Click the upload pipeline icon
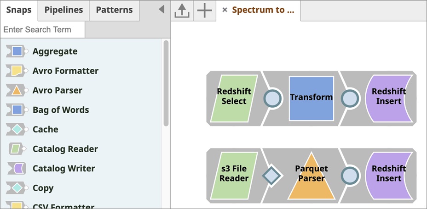Image resolution: width=427 pixels, height=209 pixels. 182,11
